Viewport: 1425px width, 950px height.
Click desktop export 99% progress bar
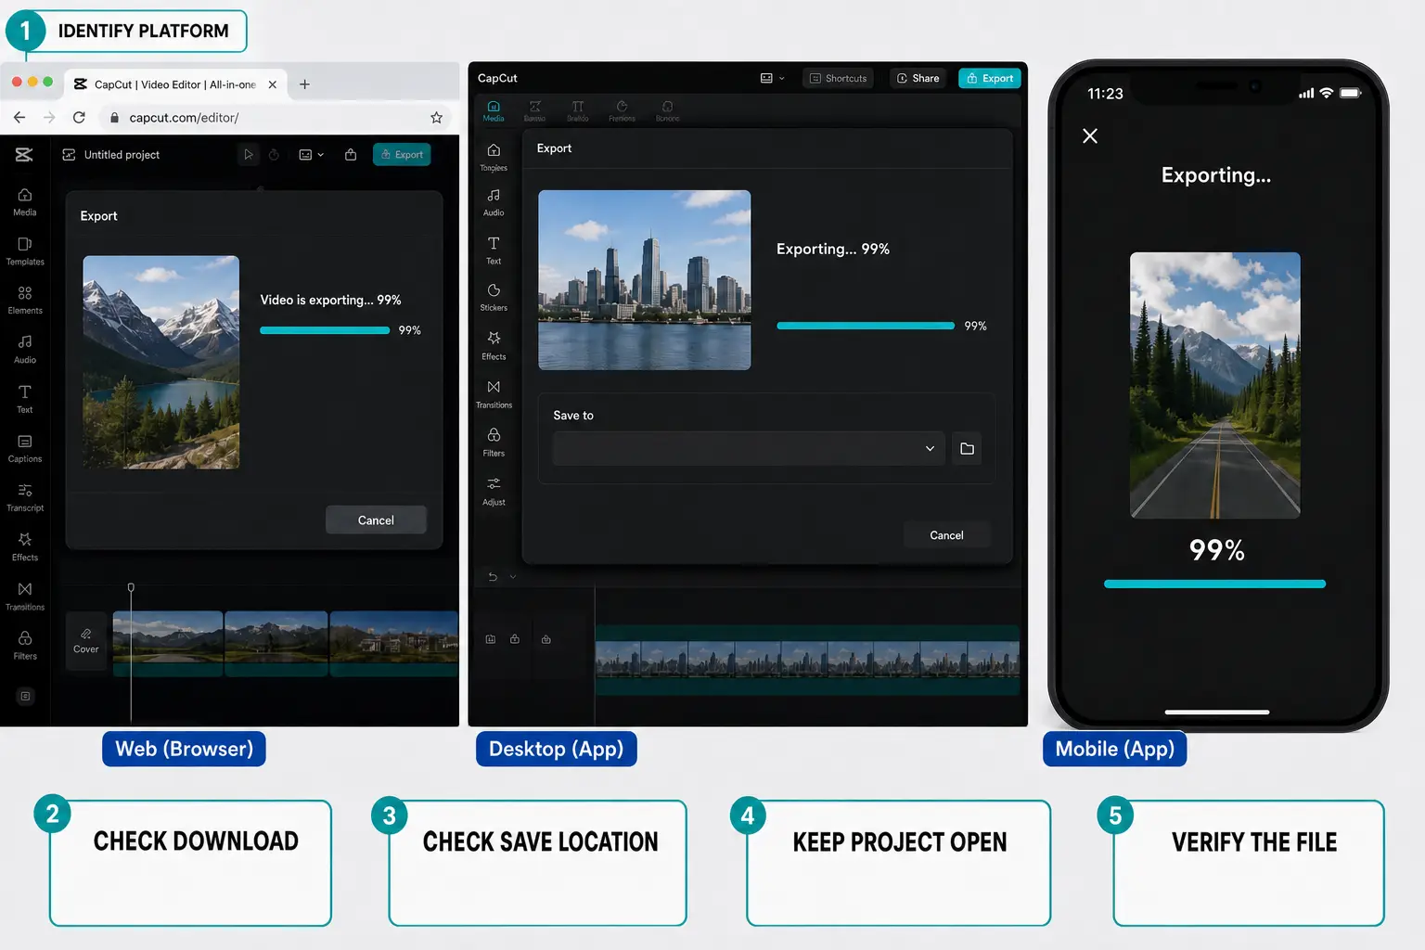point(866,326)
